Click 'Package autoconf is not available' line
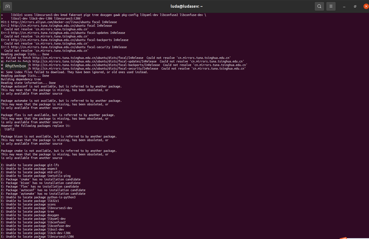Image resolution: width=369 pixels, height=239 pixels. [x=61, y=86]
